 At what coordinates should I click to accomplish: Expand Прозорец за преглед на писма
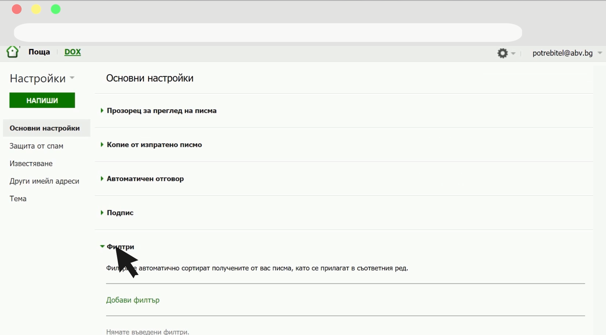tap(159, 111)
